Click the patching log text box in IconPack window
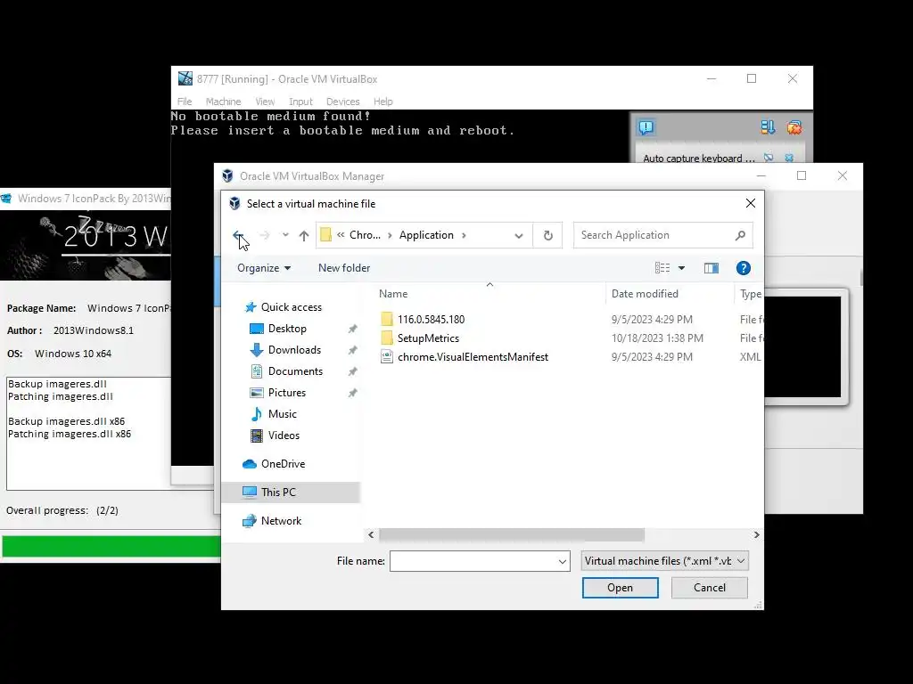The width and height of the screenshot is (913, 684). [x=88, y=434]
